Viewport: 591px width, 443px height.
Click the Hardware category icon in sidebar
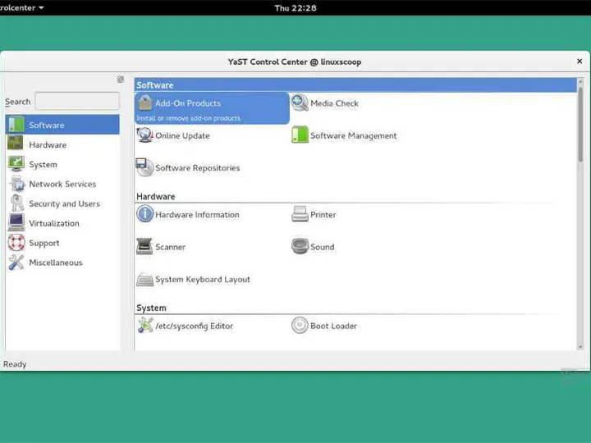16,144
